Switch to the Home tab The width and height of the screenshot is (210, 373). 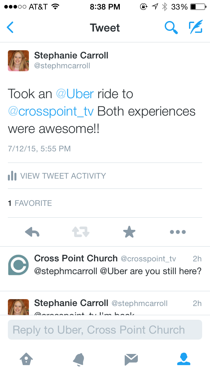coord(26,359)
